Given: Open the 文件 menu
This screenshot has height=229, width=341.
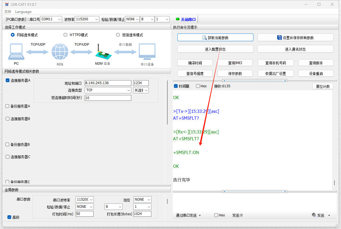Looking at the screenshot, I should [8, 12].
